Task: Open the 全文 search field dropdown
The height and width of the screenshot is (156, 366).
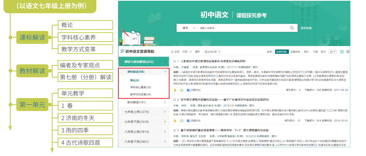Action: (x=189, y=28)
